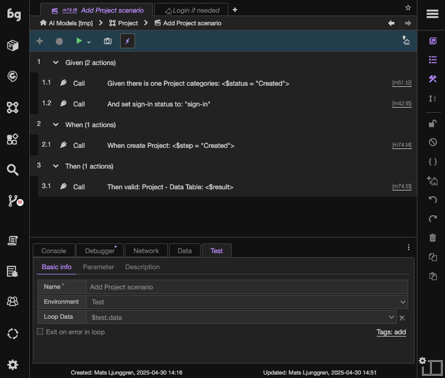Click the Tags: add link
Image resolution: width=445 pixels, height=378 pixels.
tap(391, 332)
